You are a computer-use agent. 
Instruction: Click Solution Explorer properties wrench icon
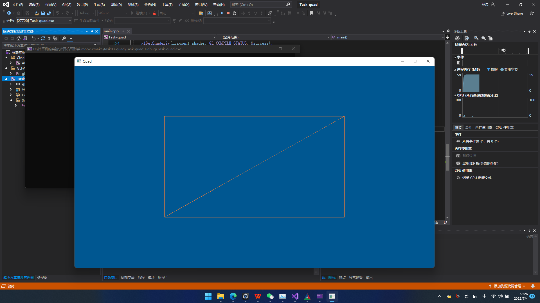[x=64, y=38]
